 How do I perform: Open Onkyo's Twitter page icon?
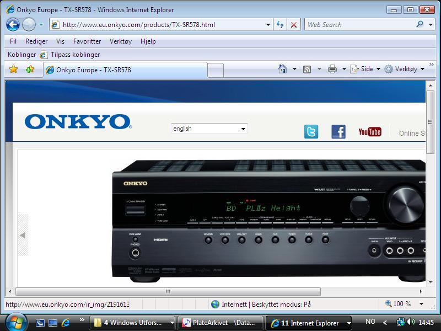pos(311,132)
